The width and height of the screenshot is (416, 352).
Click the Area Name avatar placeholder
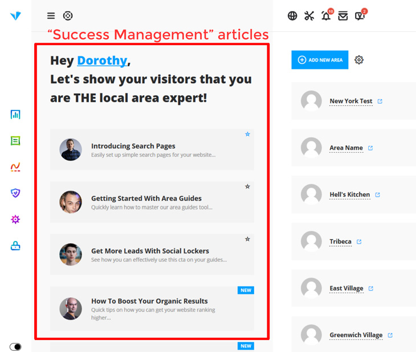click(x=312, y=148)
